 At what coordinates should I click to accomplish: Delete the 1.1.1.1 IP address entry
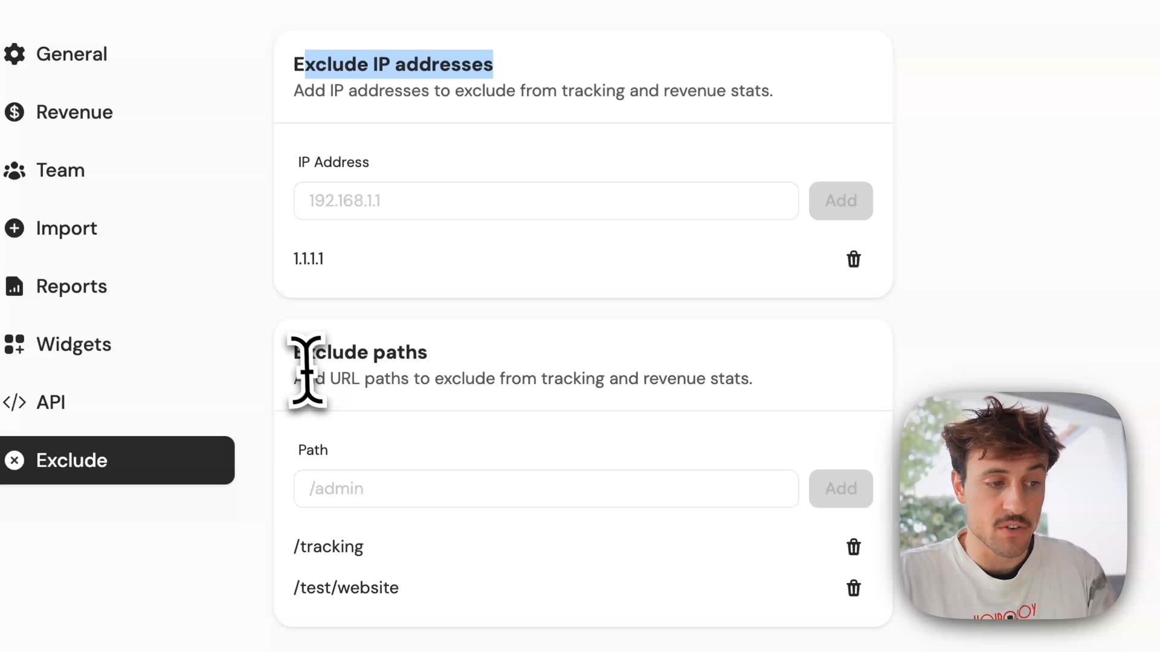tap(853, 259)
